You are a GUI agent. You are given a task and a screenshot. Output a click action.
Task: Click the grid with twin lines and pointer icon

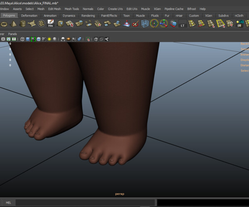click(230, 24)
